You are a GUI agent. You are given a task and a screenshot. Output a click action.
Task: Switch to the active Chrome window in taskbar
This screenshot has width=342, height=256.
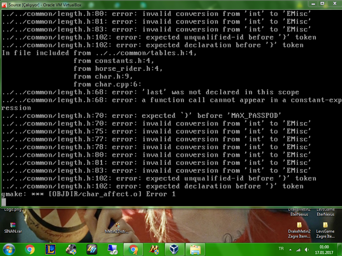(133, 250)
